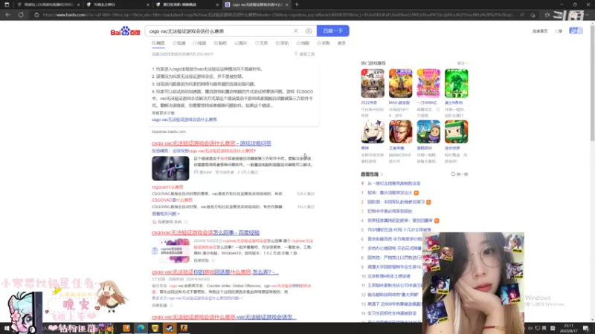595x334 pixels.
Task: Open hot search item number 4
Action: point(400,220)
